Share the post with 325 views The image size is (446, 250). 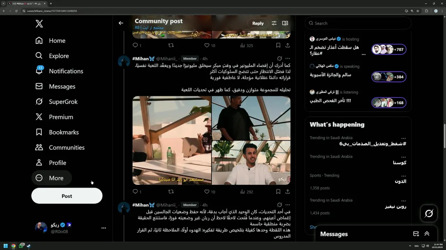tap(287, 45)
